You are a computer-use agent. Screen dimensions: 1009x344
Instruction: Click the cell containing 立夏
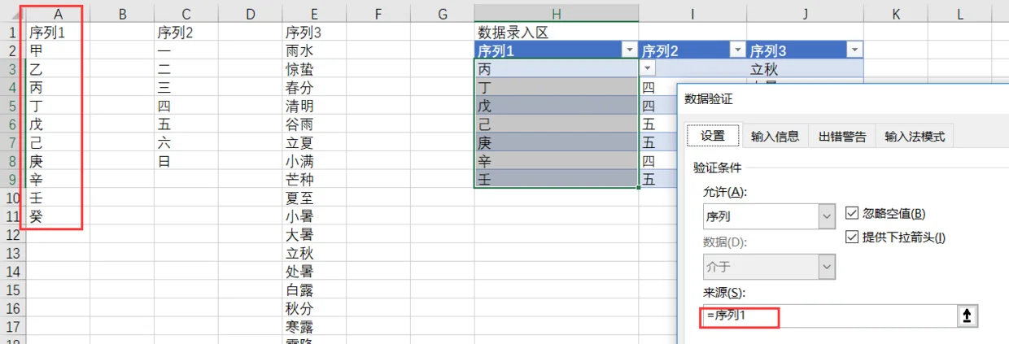(x=314, y=142)
